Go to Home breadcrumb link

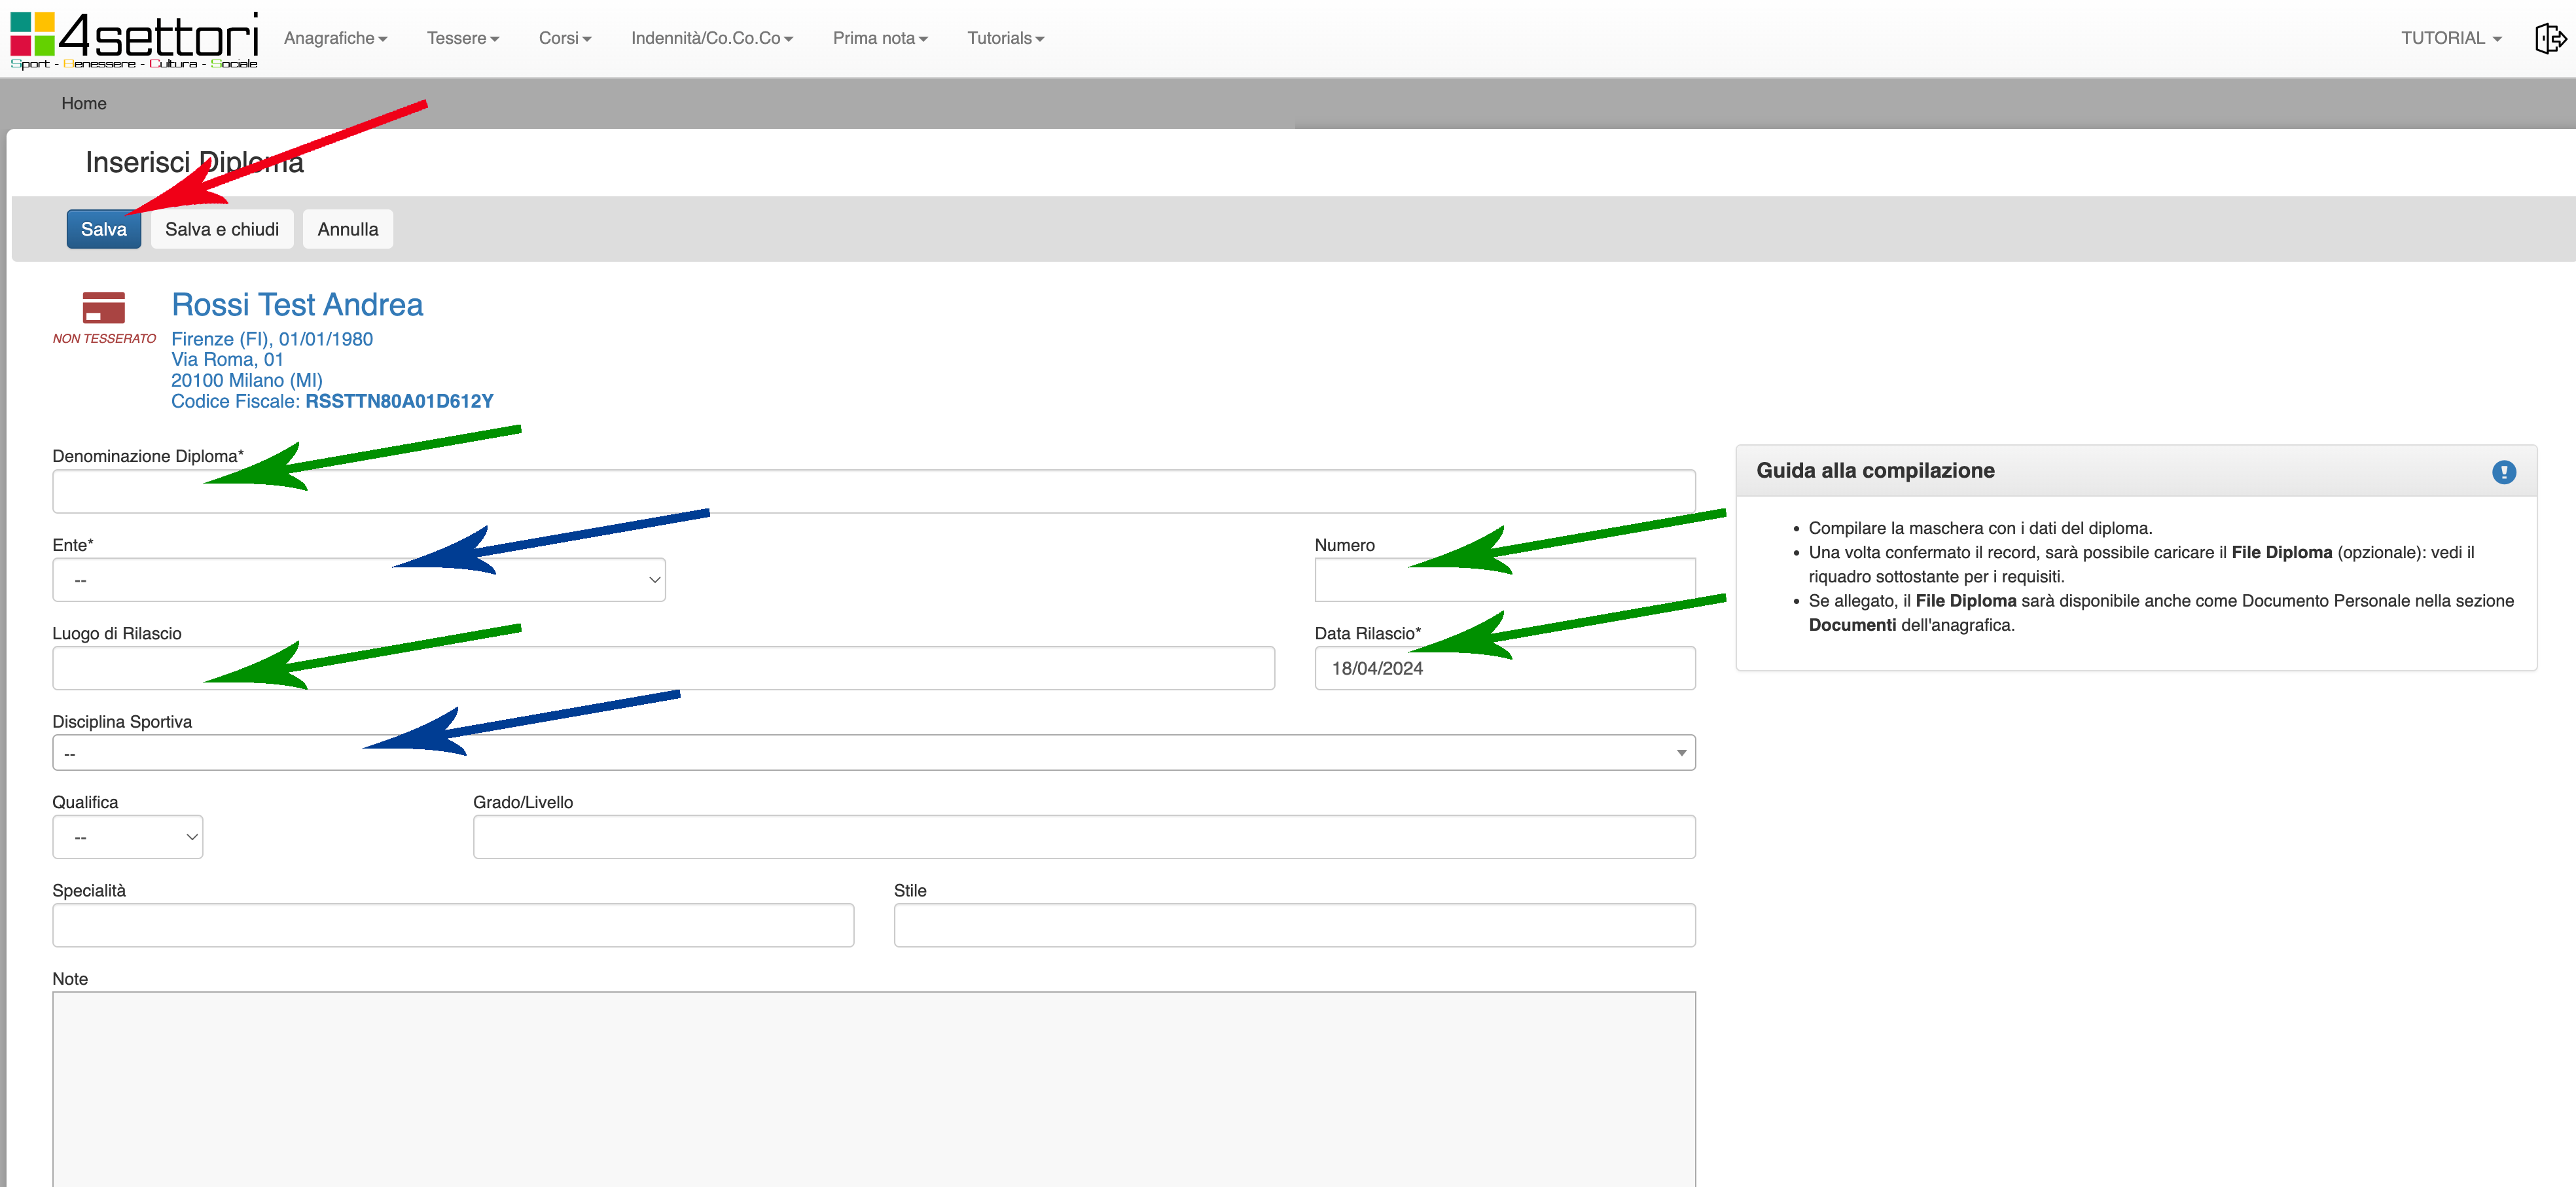[84, 103]
